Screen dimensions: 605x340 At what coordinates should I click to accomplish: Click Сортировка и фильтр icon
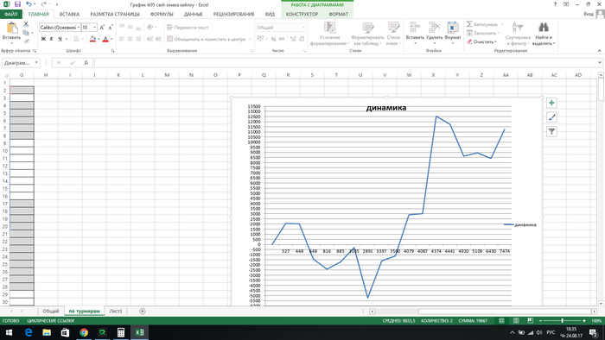(x=518, y=28)
